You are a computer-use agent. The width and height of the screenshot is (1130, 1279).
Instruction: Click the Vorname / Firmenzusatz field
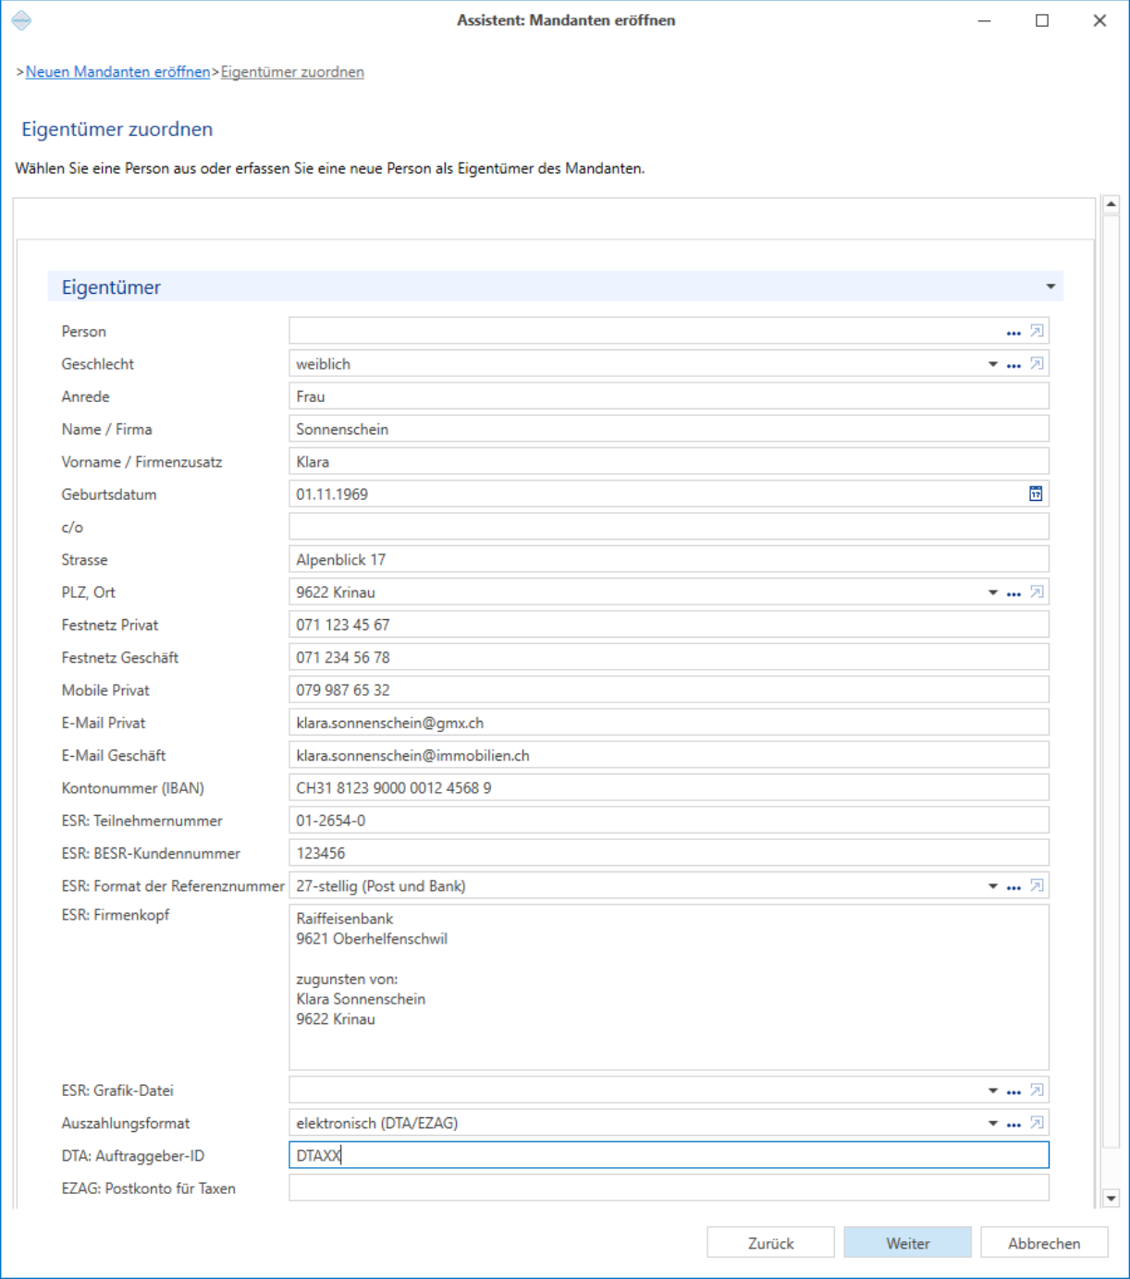(x=669, y=462)
